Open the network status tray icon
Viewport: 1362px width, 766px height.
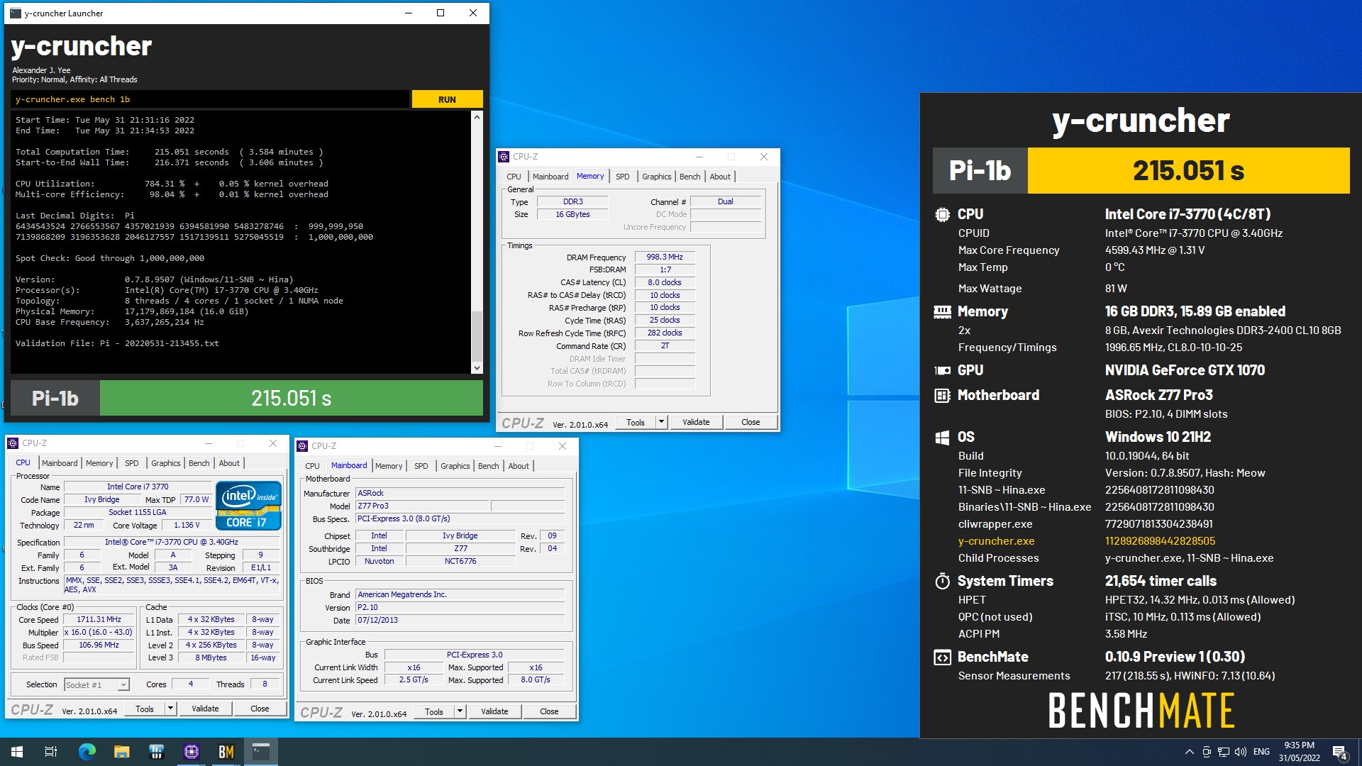coord(1224,752)
